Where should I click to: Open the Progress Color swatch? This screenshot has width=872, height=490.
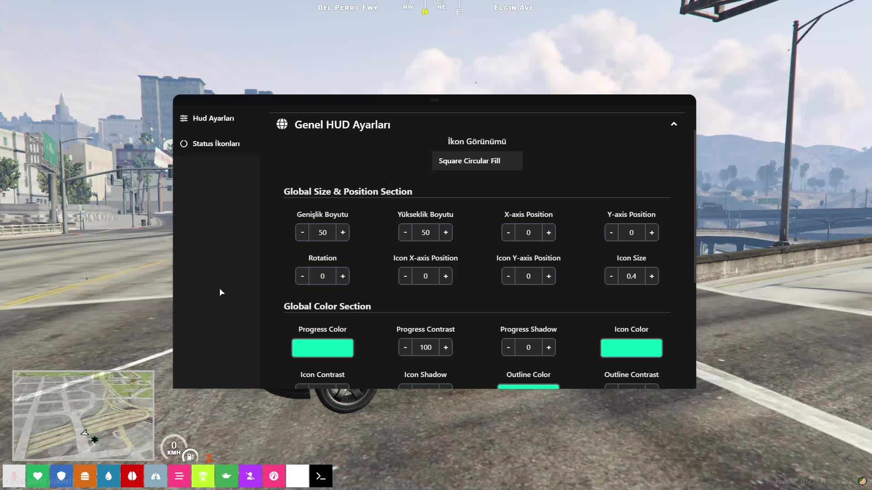(x=322, y=348)
